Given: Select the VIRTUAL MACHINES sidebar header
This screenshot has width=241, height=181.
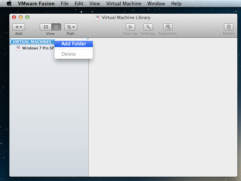Looking at the screenshot, I should (32, 42).
